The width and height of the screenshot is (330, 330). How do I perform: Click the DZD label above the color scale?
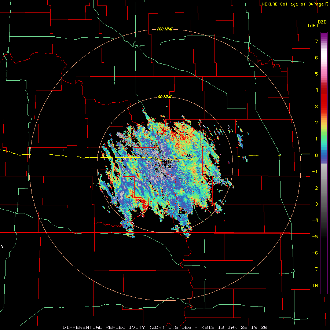(x=322, y=22)
